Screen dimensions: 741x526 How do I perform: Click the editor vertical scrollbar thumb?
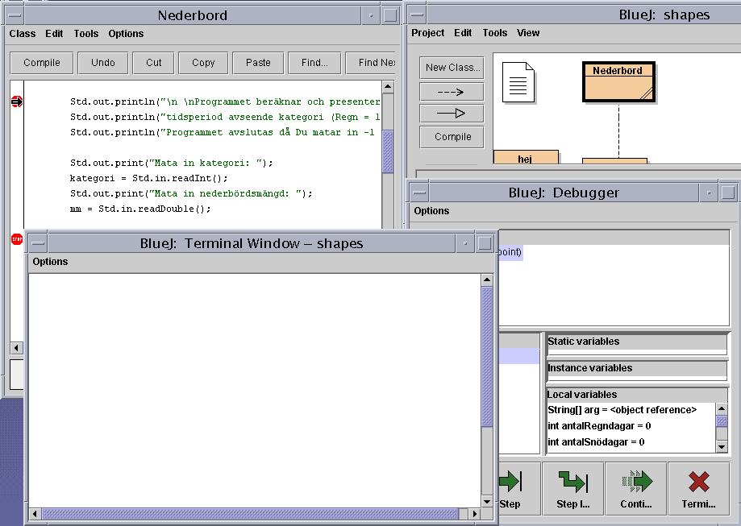(x=388, y=151)
